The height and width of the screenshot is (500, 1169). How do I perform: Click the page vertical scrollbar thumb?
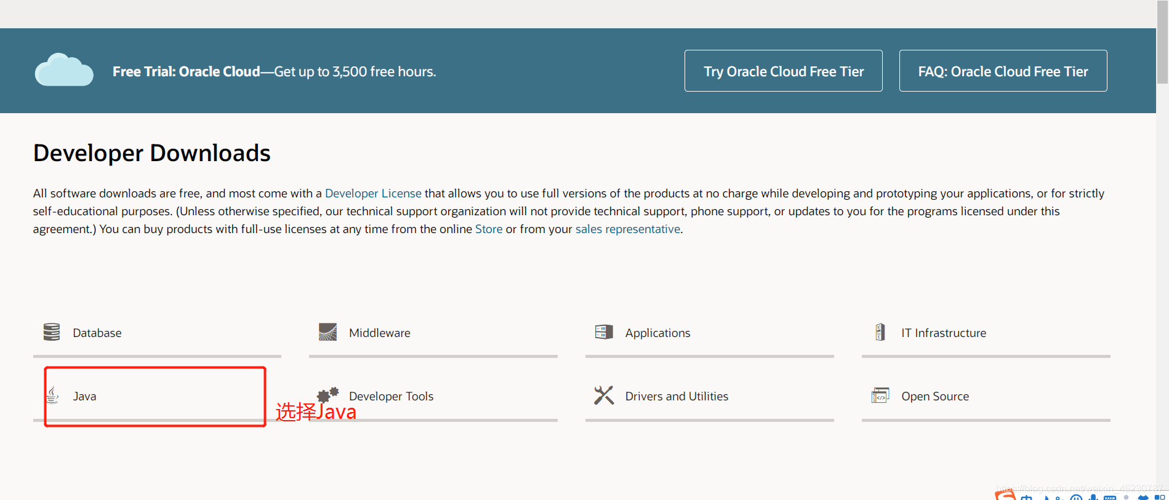pos(1162,42)
